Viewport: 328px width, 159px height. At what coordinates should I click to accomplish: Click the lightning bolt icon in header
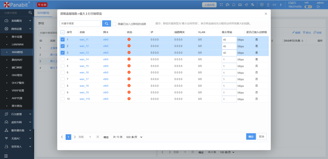click(281, 5)
